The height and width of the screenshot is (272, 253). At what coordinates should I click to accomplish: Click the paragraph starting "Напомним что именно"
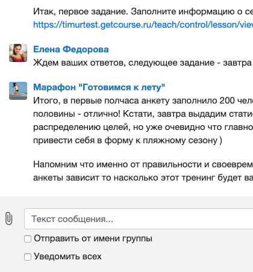tap(143, 171)
